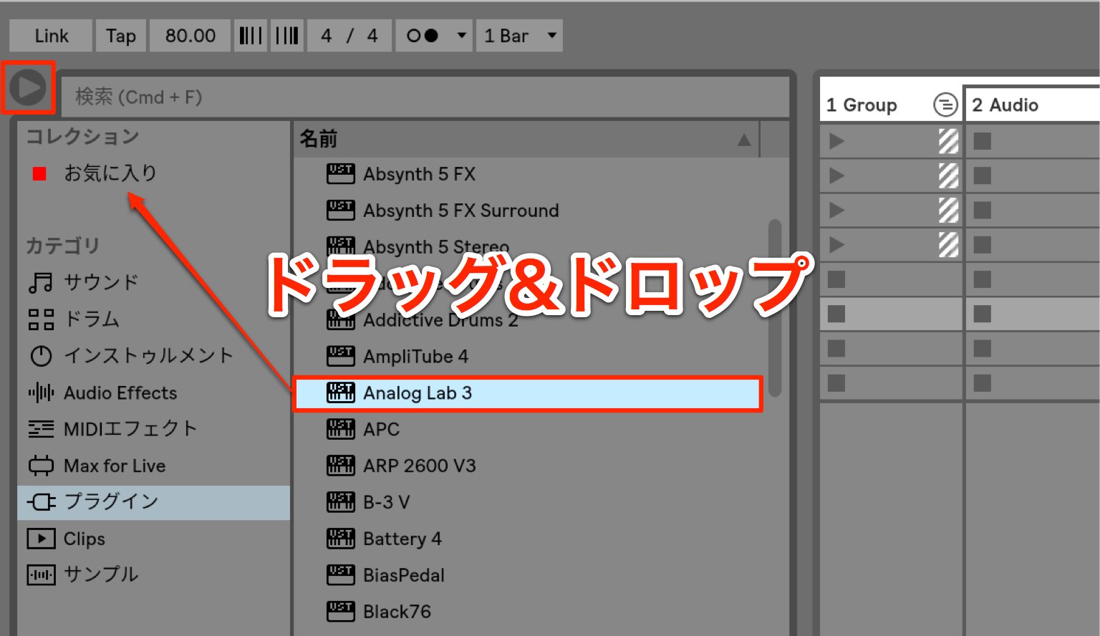Screen dimensions: 1100x636
Task: Click the phase nudge up icon
Action: [x=287, y=36]
